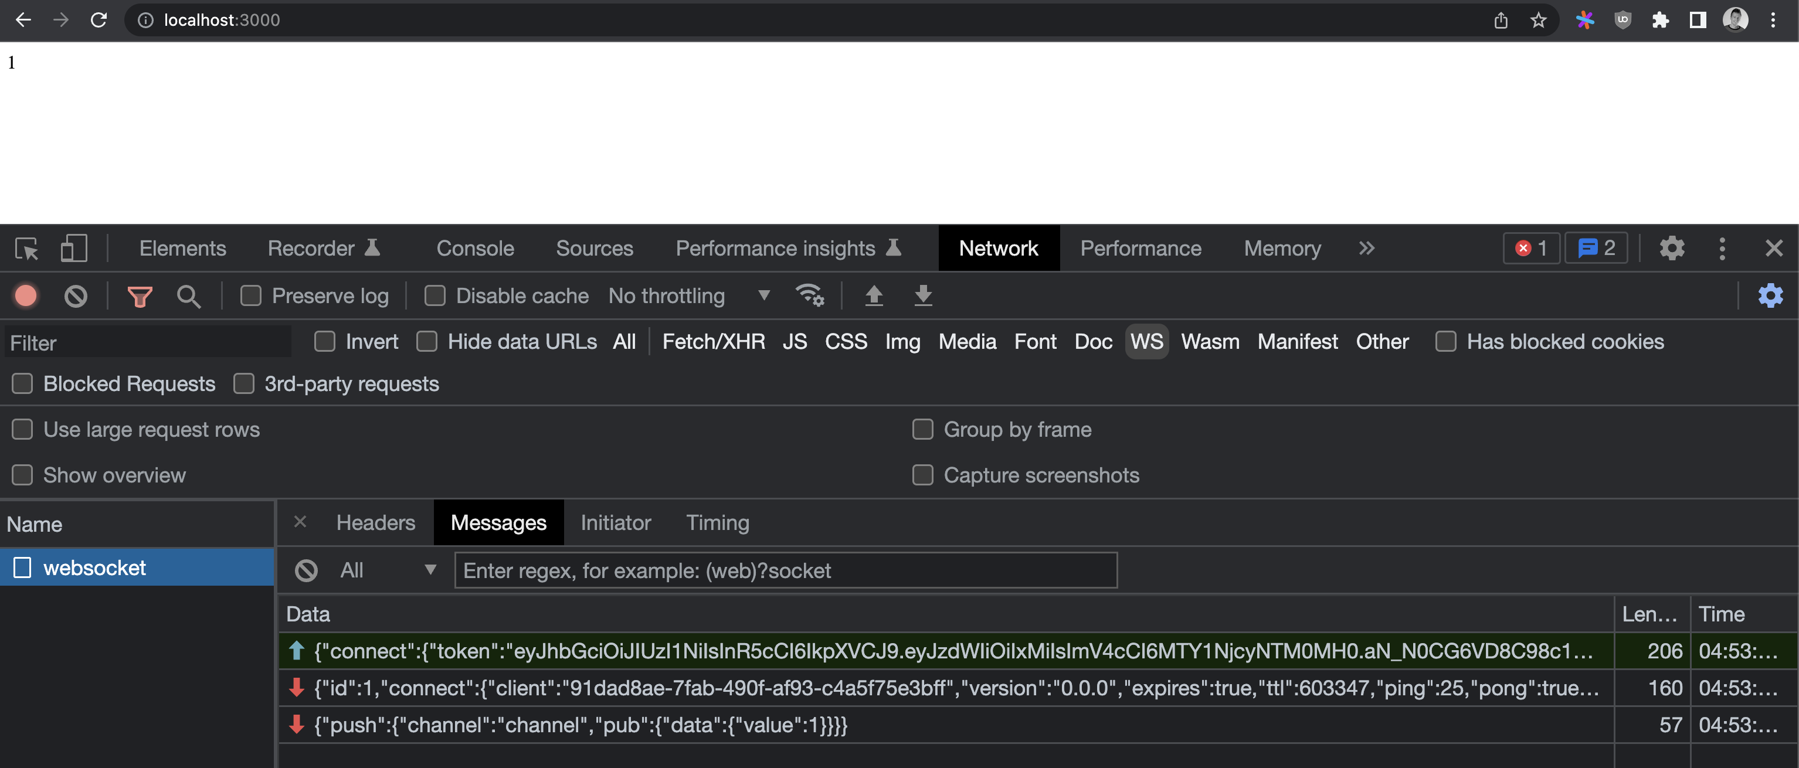Toggle the device toolbar icon
The image size is (1799, 768).
tap(74, 249)
